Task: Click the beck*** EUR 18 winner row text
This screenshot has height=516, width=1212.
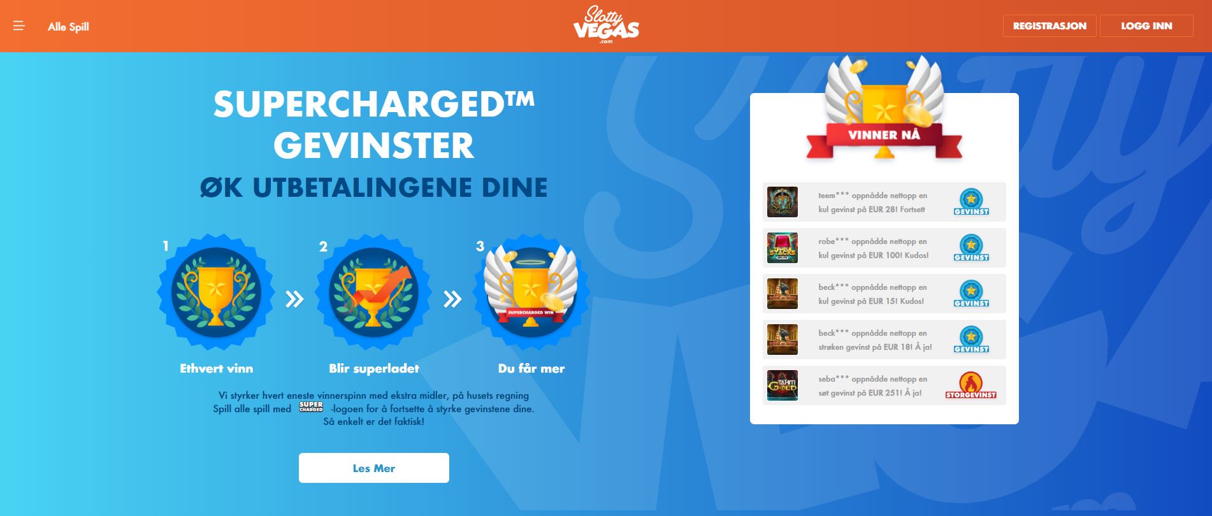Action: [875, 340]
